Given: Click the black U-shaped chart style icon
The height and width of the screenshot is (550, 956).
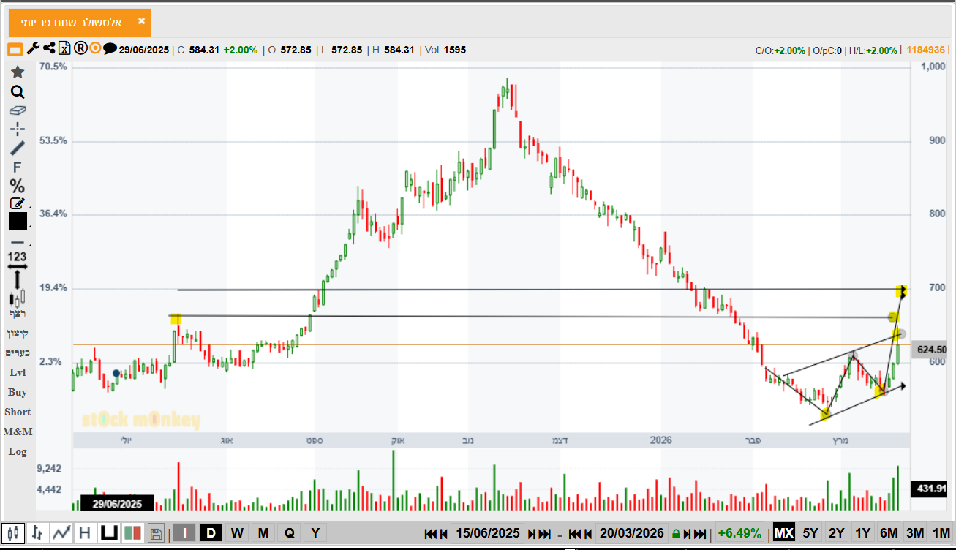Looking at the screenshot, I should [109, 533].
